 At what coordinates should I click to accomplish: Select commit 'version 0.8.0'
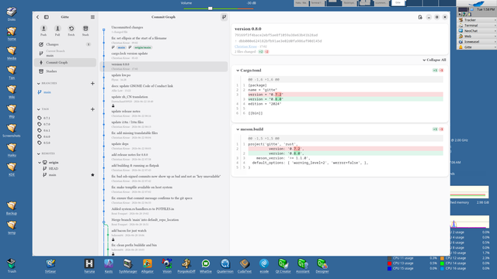(x=164, y=67)
